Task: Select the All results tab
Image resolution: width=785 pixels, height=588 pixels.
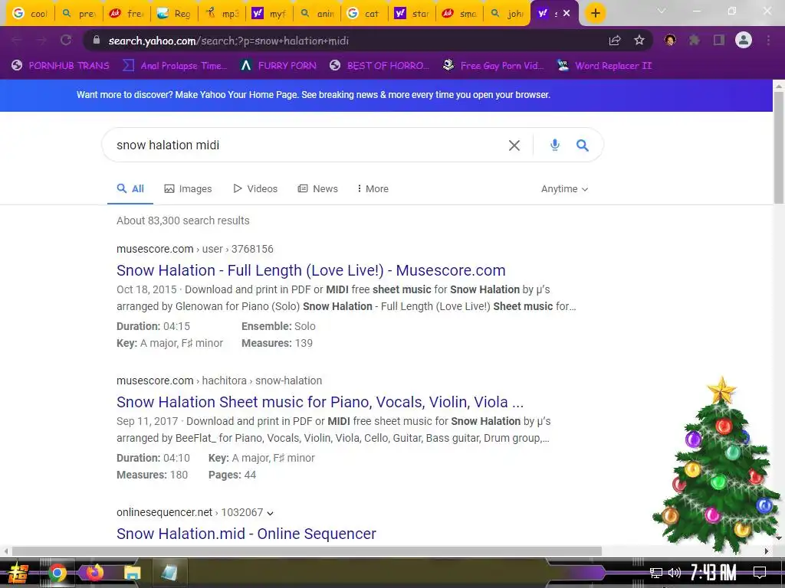Action: [130, 188]
